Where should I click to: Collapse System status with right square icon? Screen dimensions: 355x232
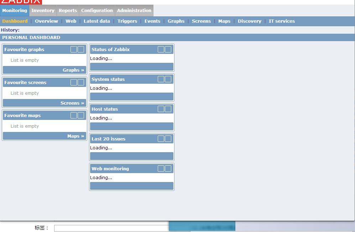point(168,79)
